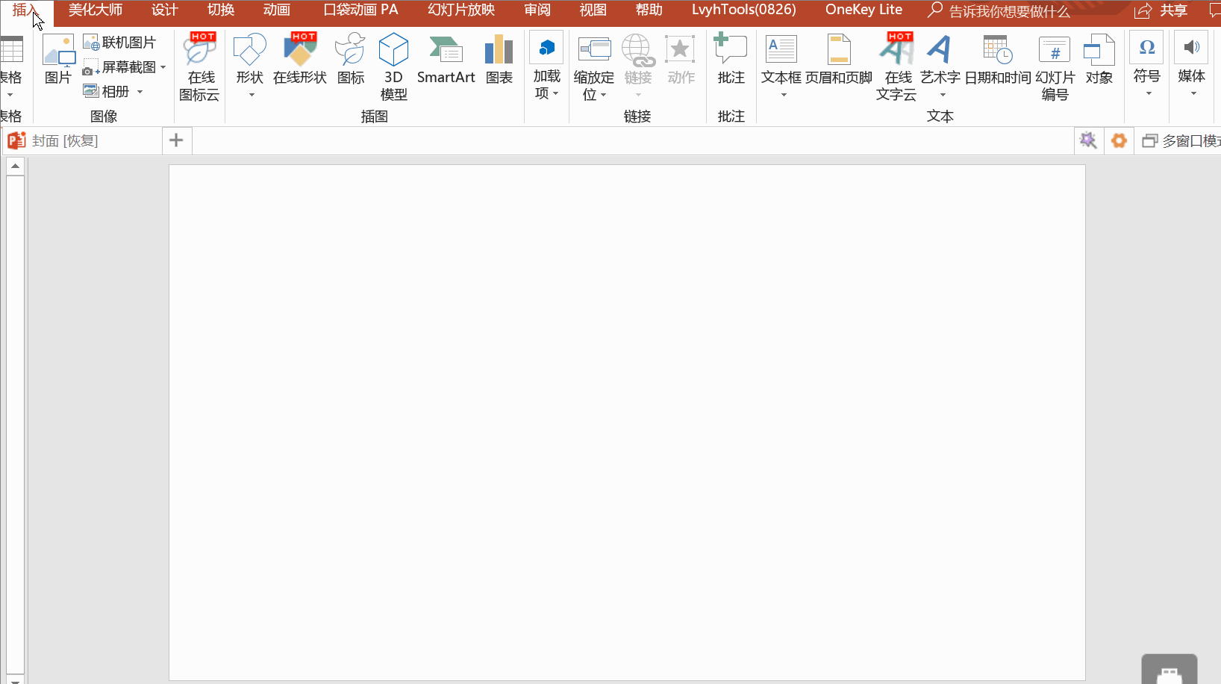Click the blank slide canvas
This screenshot has height=684, width=1221.
[x=627, y=423]
